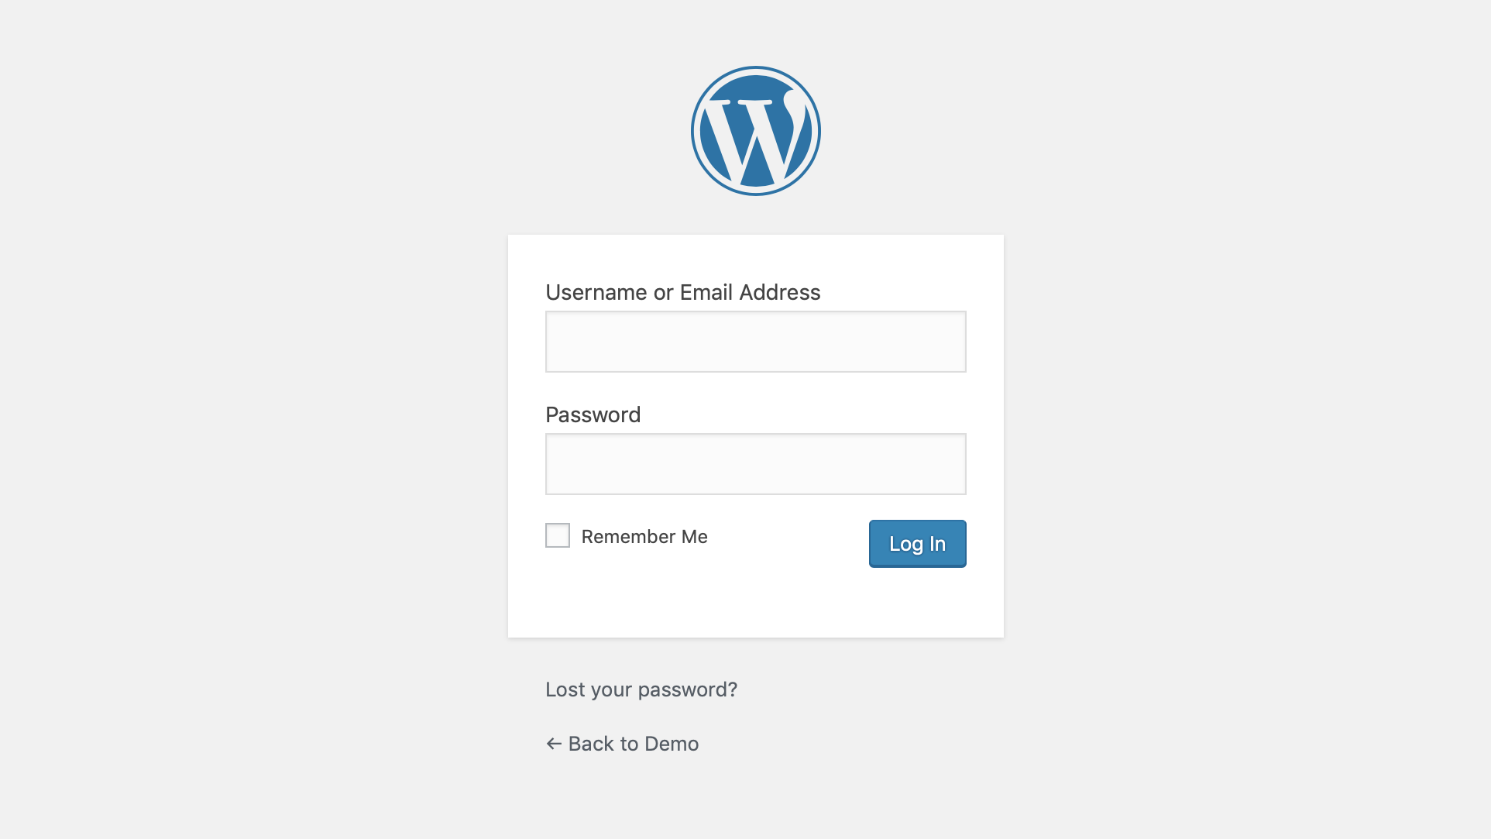Click the back arrow before Back to Demo
The width and height of the screenshot is (1491, 839).
click(x=552, y=743)
